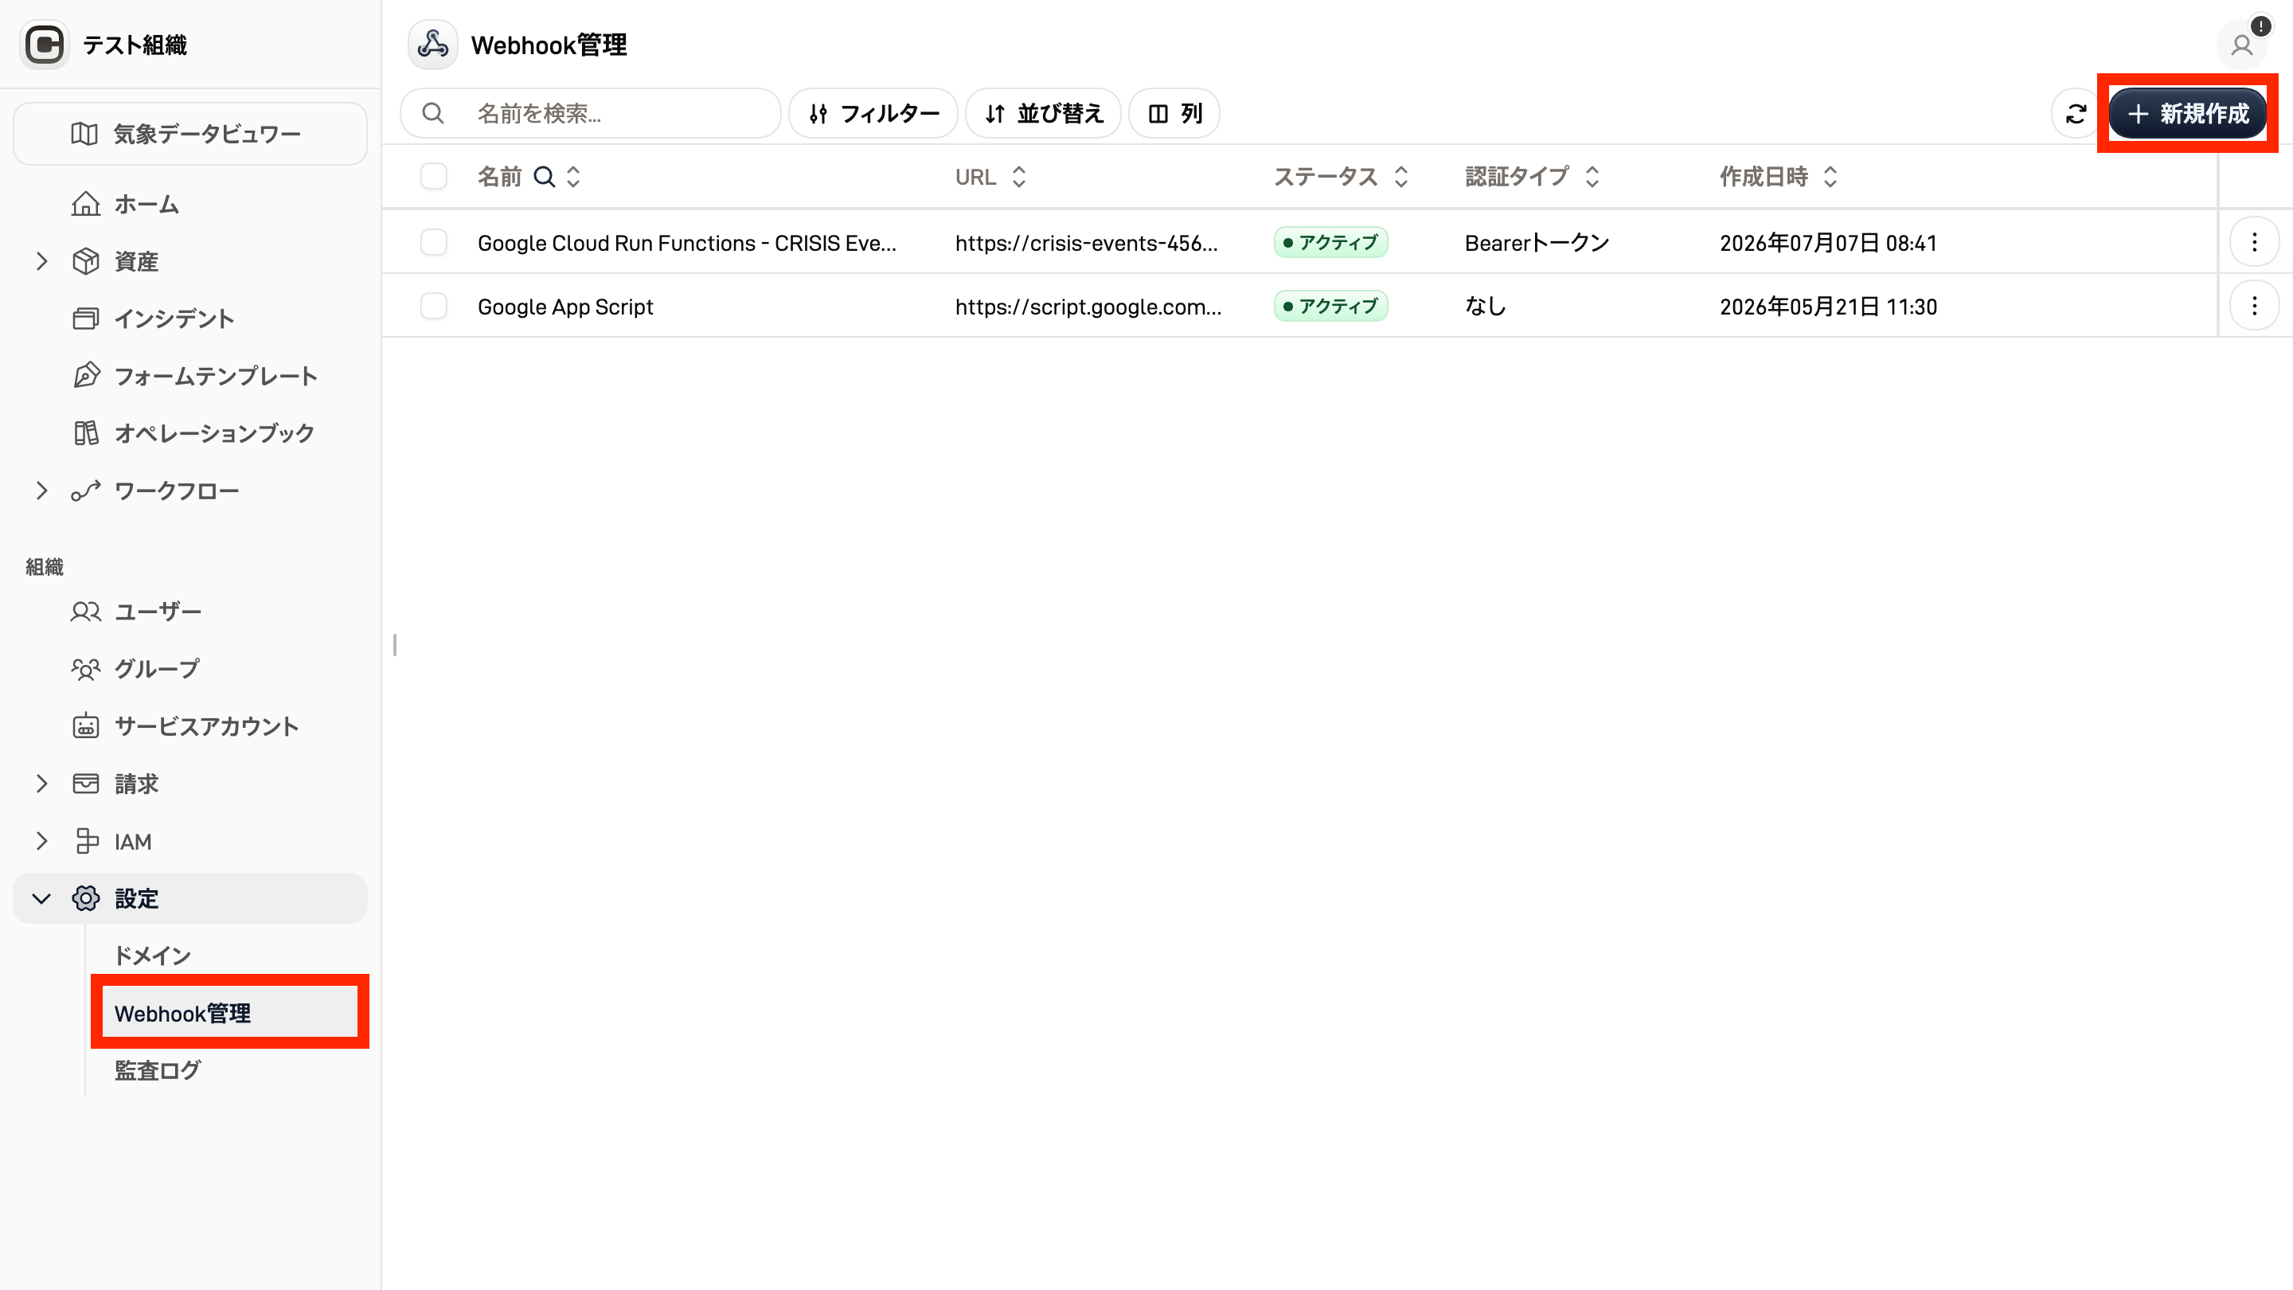Expand the 資産 menu chevron

point(41,261)
